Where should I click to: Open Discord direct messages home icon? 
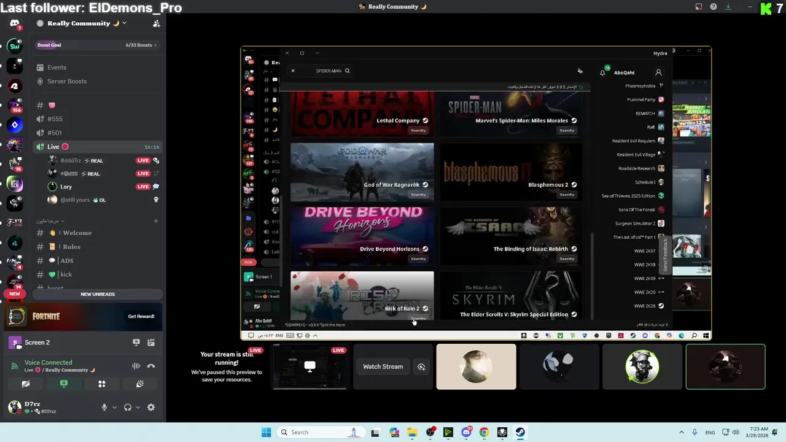[15, 24]
